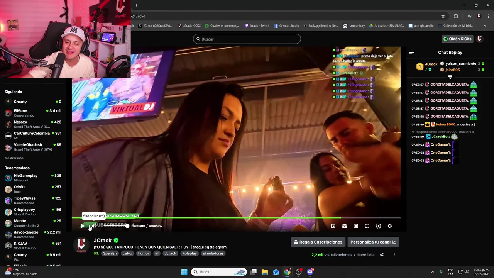This screenshot has height=278, width=494.
Task: Open Chanty channel in Siguiendo list
Action: pos(33,102)
